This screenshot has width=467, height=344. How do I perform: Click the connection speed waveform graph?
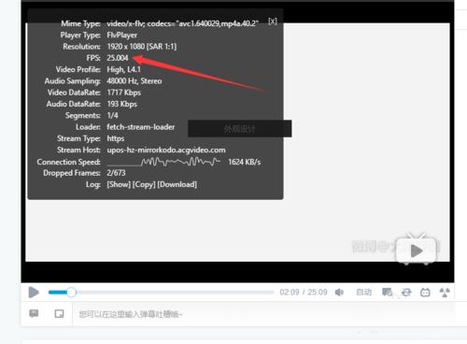163,162
